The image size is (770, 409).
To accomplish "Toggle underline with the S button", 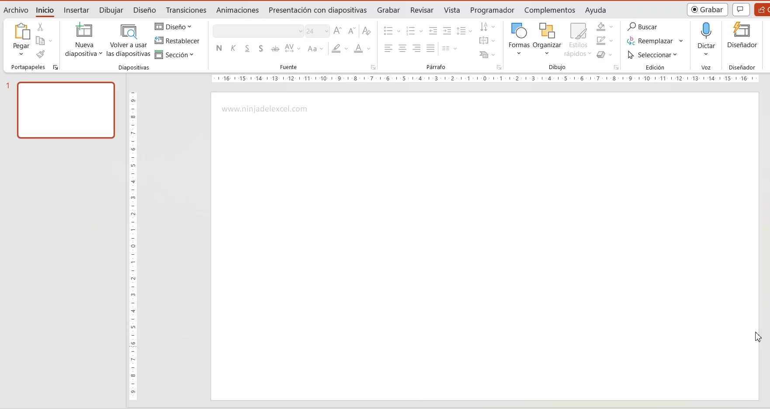I will tap(247, 49).
